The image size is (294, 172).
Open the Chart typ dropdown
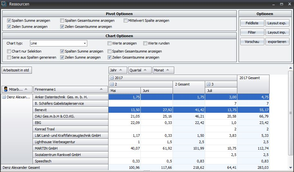coord(85,43)
